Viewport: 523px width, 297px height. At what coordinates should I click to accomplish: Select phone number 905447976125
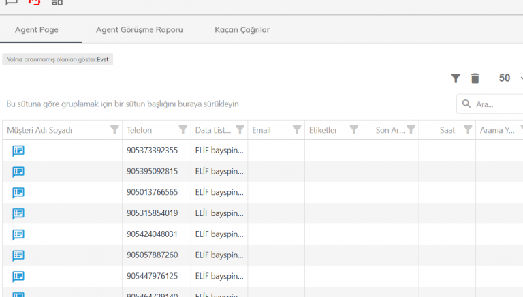[152, 277]
